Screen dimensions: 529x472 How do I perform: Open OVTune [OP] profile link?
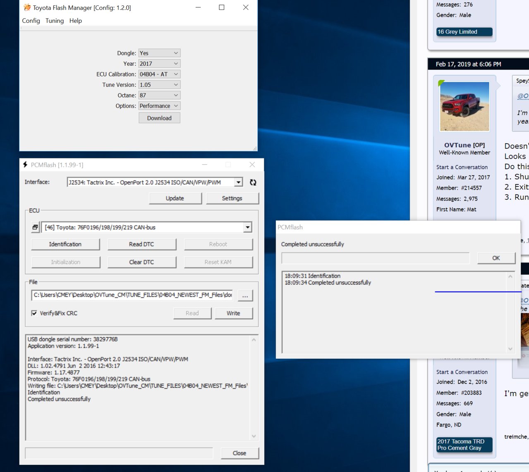tap(464, 145)
